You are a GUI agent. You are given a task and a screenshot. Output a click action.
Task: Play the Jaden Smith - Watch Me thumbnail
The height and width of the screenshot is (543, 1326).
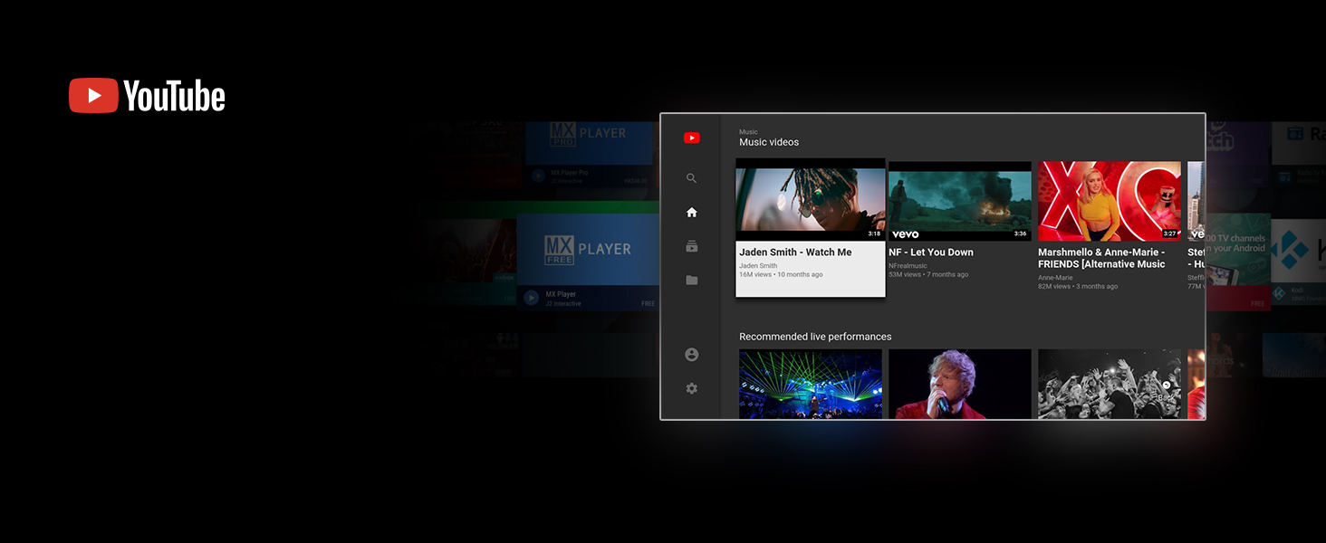pos(810,201)
